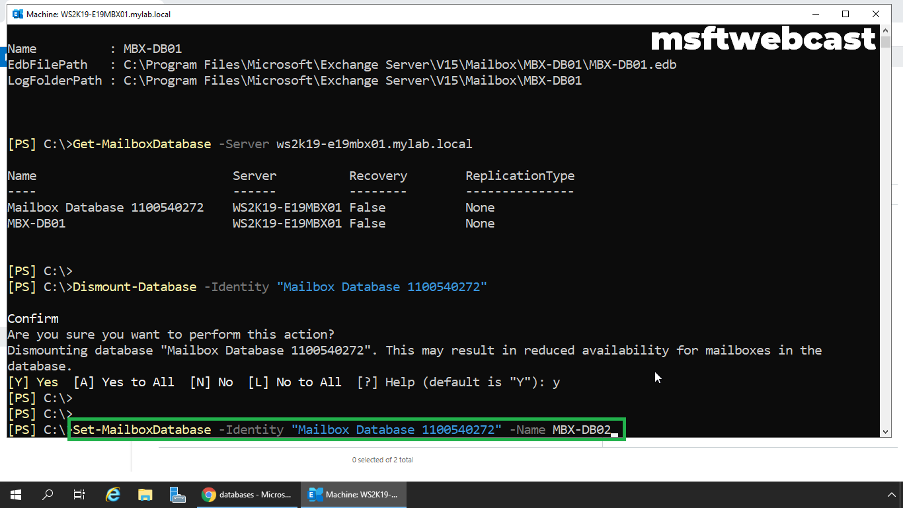Click the Get-MailboxDatabase command text
Screen dimensions: 903x508
pos(140,144)
